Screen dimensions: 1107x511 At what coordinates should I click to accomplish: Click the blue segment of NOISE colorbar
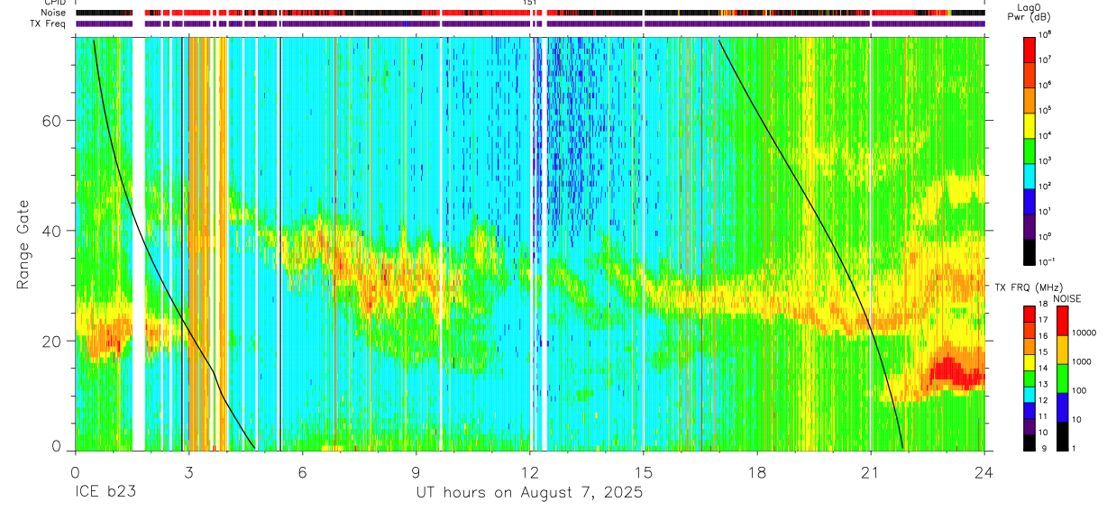tap(1063, 407)
